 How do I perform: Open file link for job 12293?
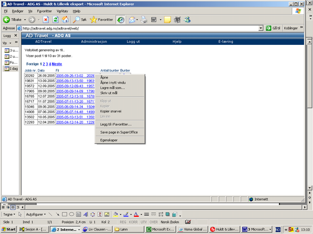pos(75,123)
